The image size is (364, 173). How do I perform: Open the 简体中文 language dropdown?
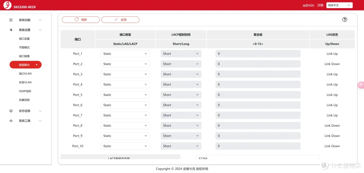[x=339, y=5]
